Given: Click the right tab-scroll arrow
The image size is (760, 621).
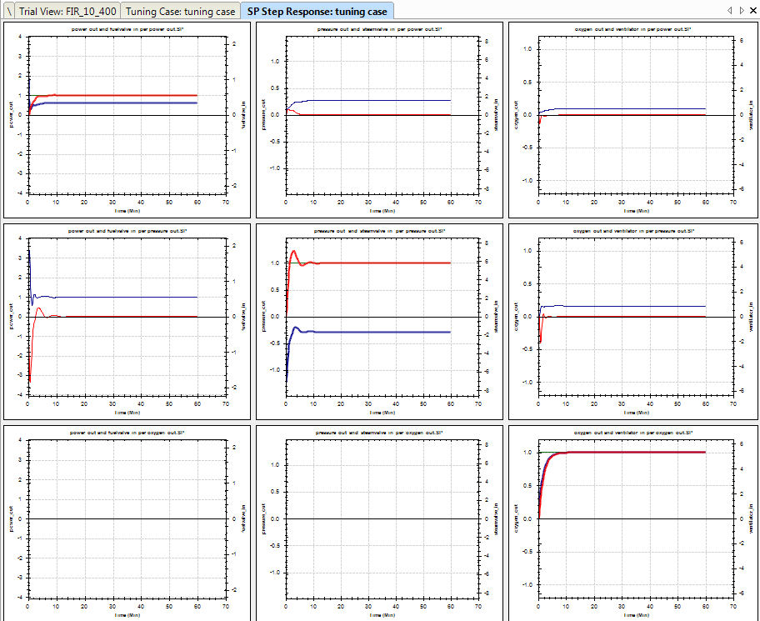Looking at the screenshot, I should click(x=740, y=10).
